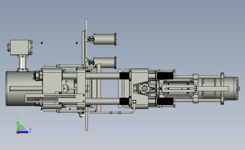Click the blue Z axis arrow of triad
245x150 pixels.
23,132
